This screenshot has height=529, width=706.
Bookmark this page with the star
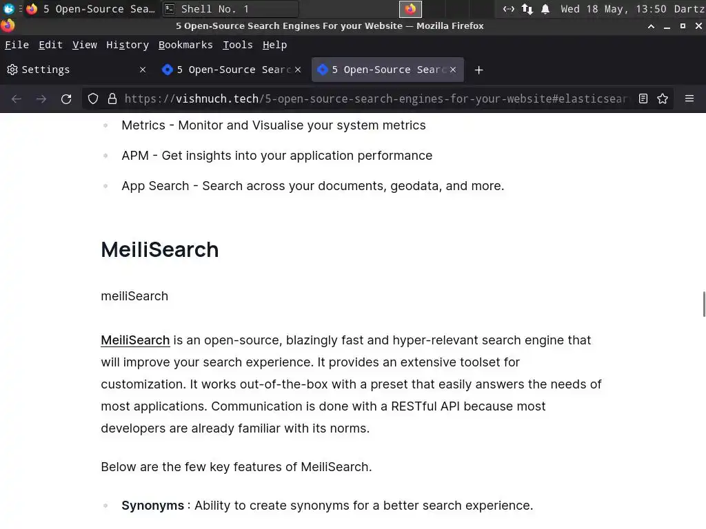tap(663, 98)
